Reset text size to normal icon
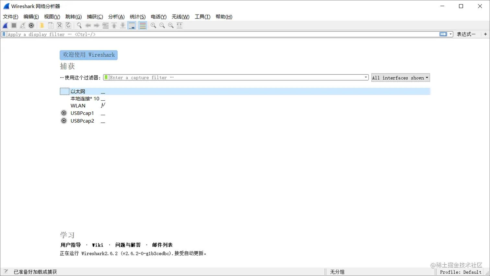 (171, 26)
